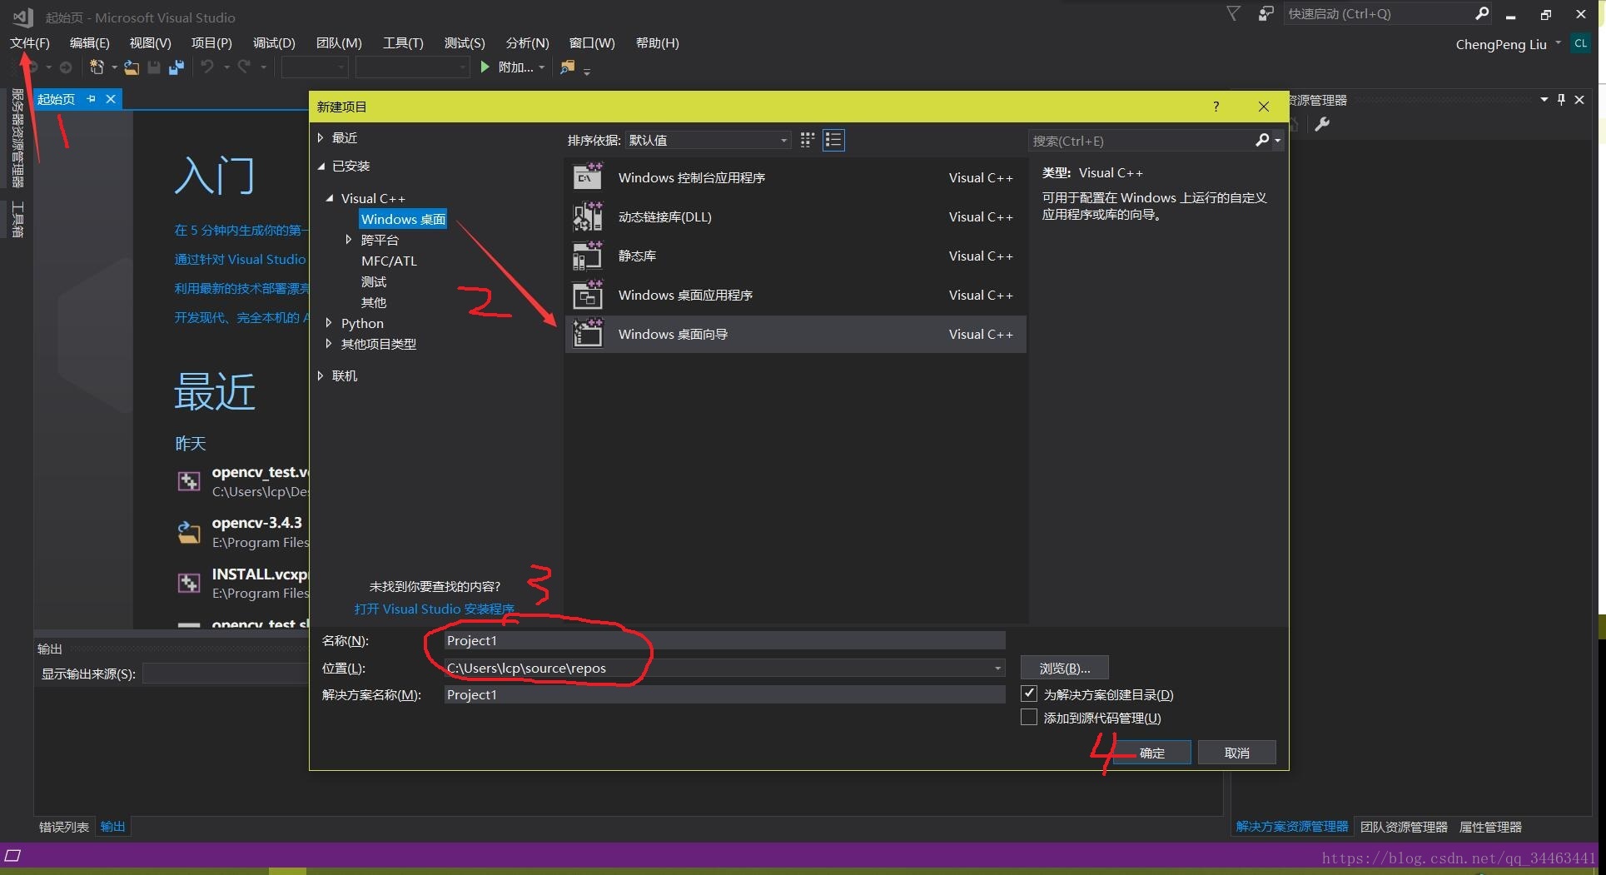This screenshot has width=1606, height=875.
Task: Click the notifications flag icon in title bar
Action: click(x=1233, y=13)
